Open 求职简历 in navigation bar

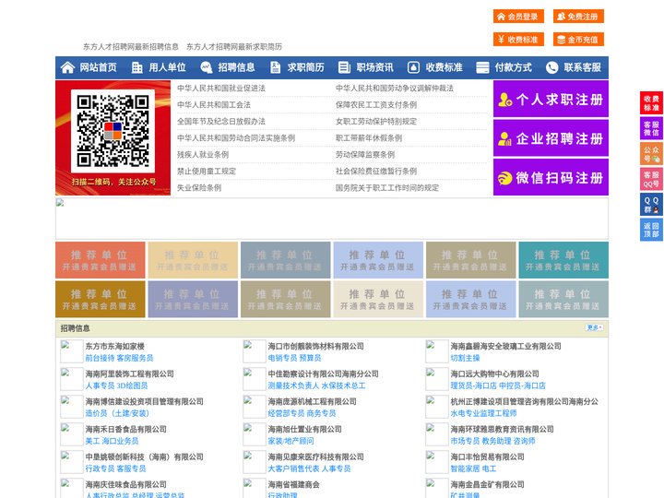(306, 67)
